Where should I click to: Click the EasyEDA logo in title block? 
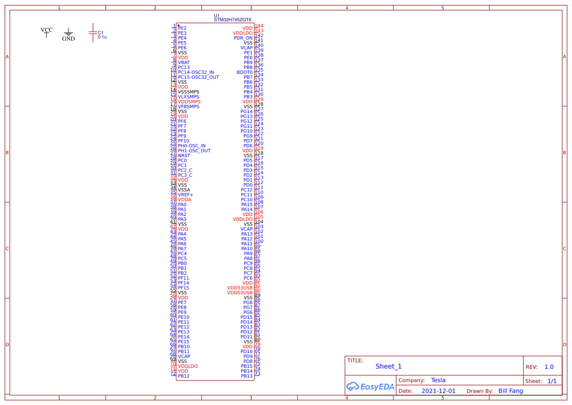click(x=370, y=386)
